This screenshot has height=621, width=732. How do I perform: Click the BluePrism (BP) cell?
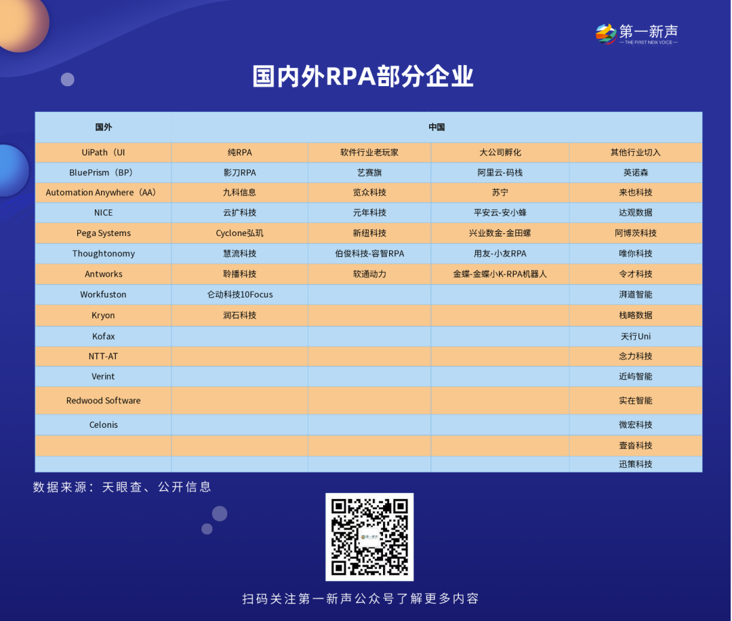pyautogui.click(x=103, y=173)
